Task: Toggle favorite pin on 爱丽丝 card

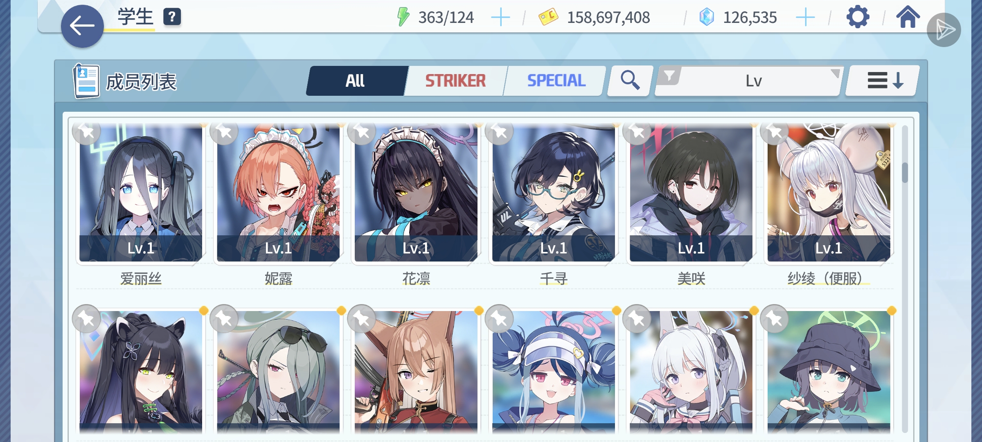Action: (86, 133)
